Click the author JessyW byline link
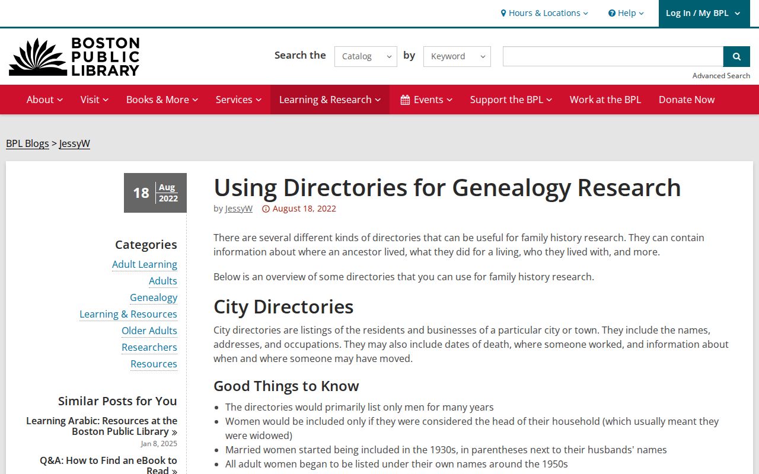The image size is (759, 474). tap(239, 209)
